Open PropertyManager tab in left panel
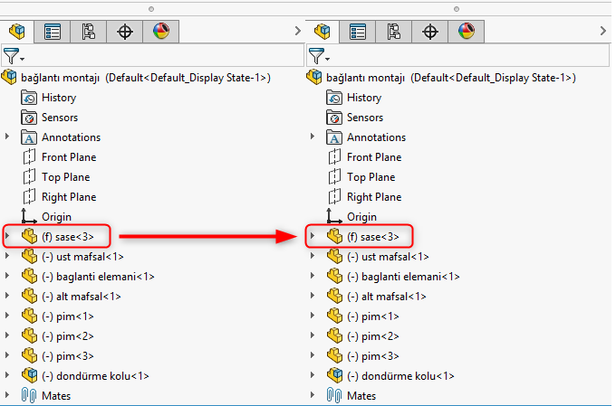 pos(53,32)
